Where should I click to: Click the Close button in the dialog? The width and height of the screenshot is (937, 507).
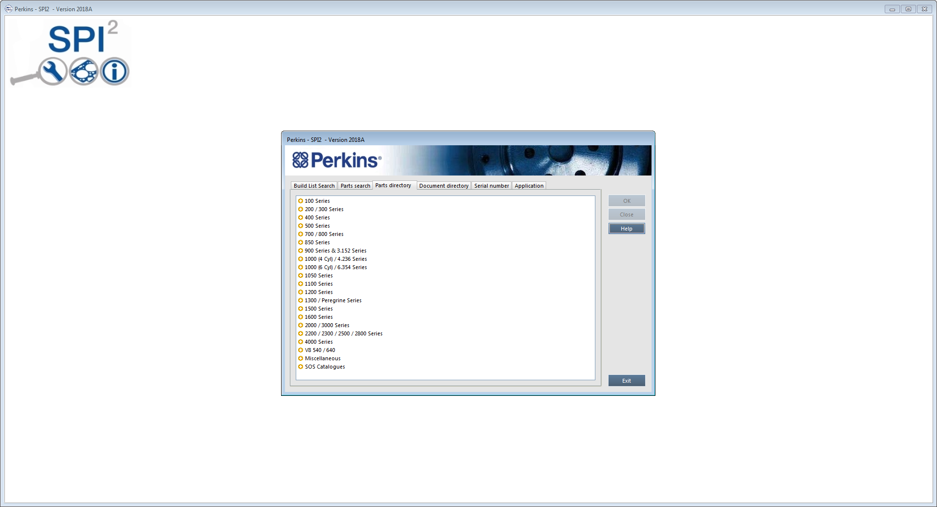tap(627, 214)
